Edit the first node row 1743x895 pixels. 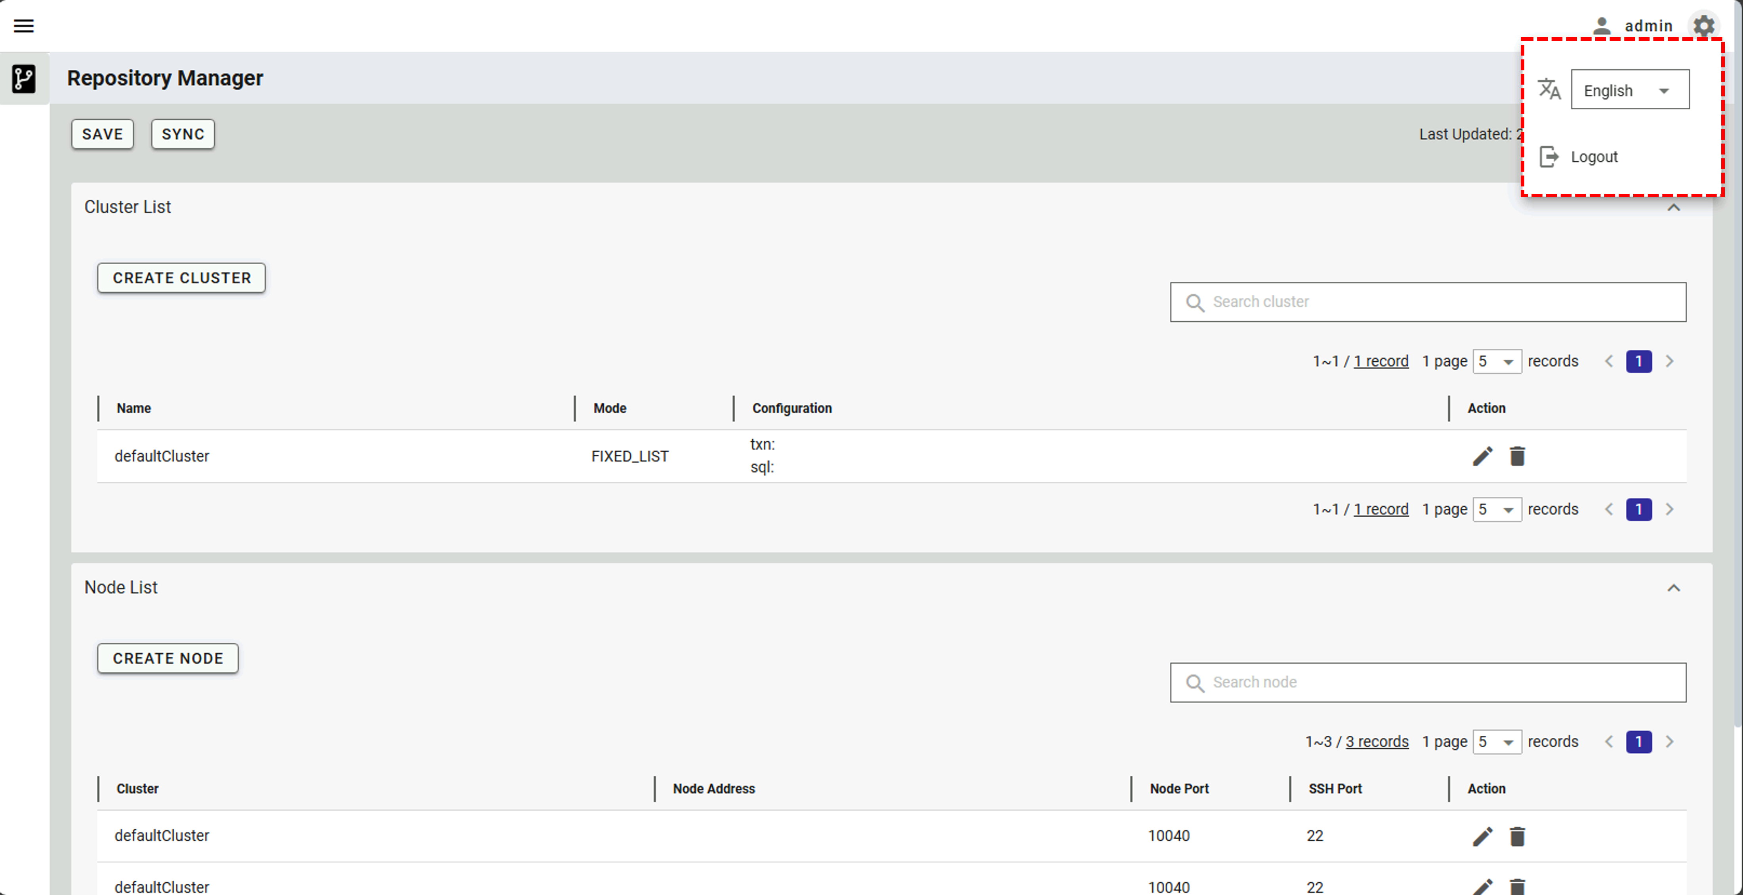(1482, 836)
